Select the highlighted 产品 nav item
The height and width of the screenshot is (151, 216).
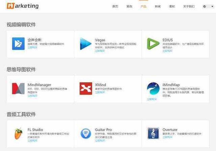pos(143,6)
